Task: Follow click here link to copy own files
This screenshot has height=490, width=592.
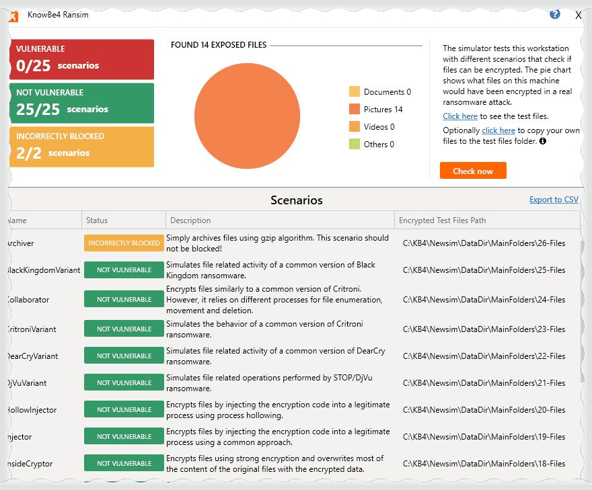Action: click(x=498, y=130)
